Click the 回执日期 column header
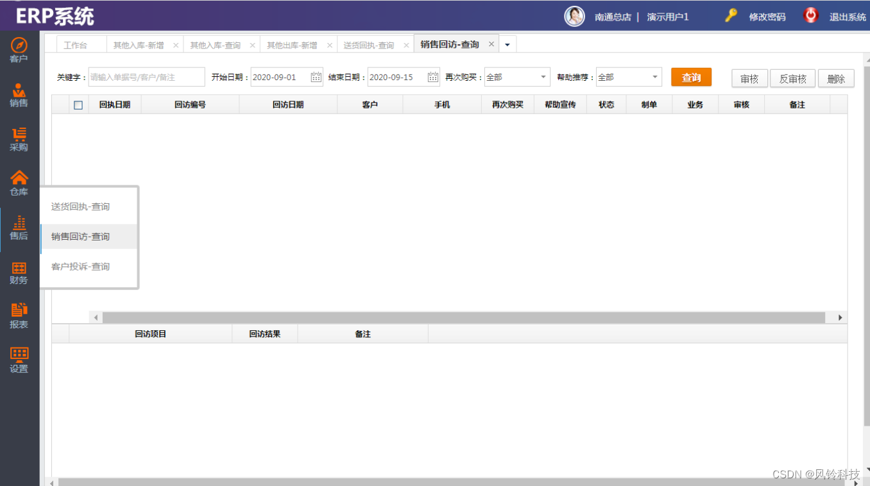 (115, 105)
